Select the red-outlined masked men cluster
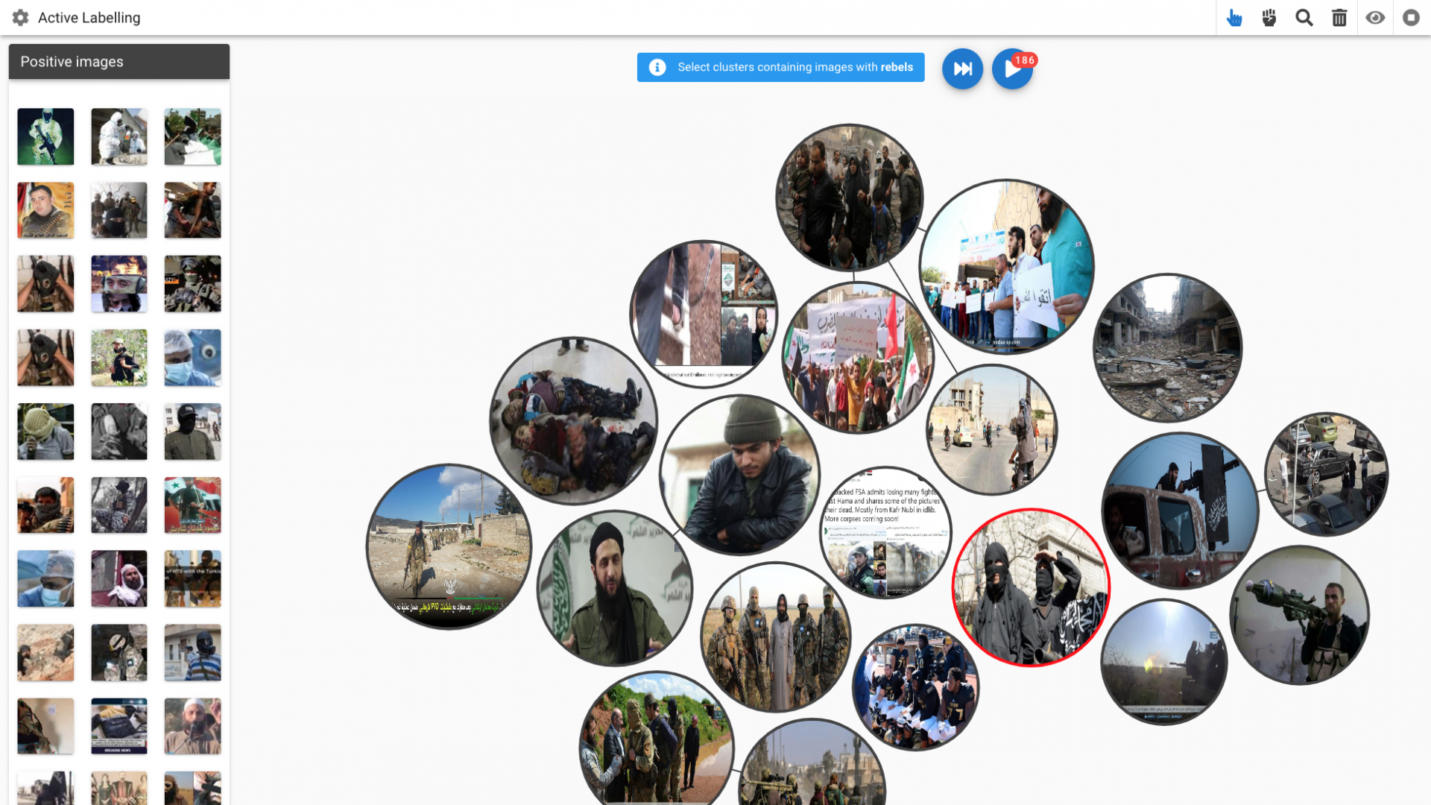This screenshot has height=805, width=1431. (1032, 587)
